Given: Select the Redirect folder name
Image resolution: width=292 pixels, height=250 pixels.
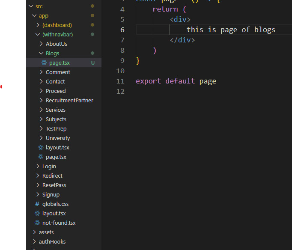Looking at the screenshot, I should pyautogui.click(x=52, y=176).
